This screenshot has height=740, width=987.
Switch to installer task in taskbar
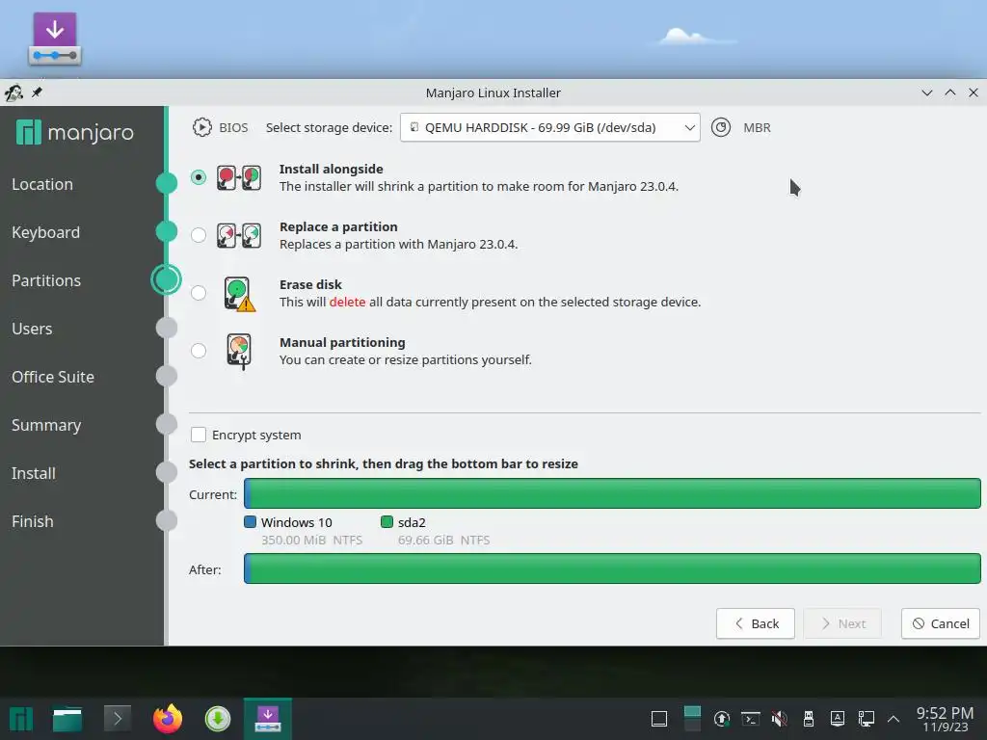tap(268, 719)
